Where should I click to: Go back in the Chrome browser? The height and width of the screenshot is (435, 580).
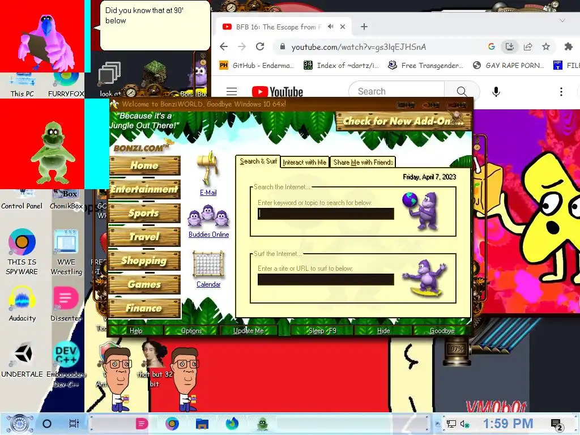(223, 46)
